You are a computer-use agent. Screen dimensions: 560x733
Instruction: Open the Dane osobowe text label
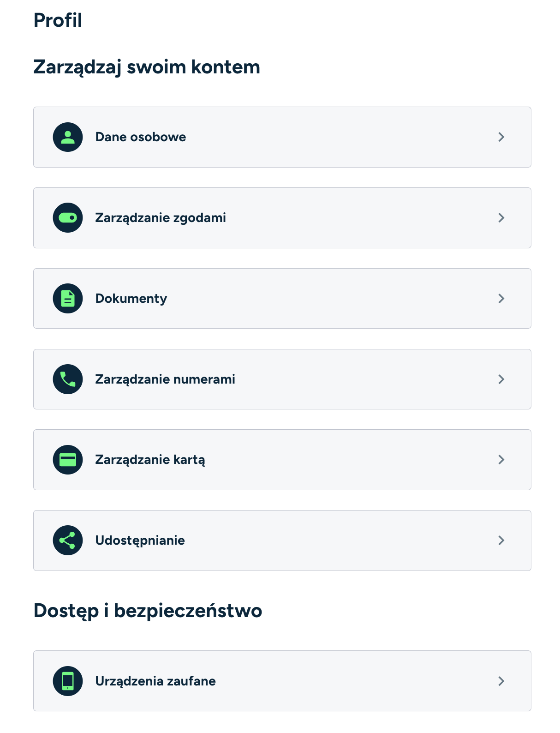pyautogui.click(x=140, y=137)
